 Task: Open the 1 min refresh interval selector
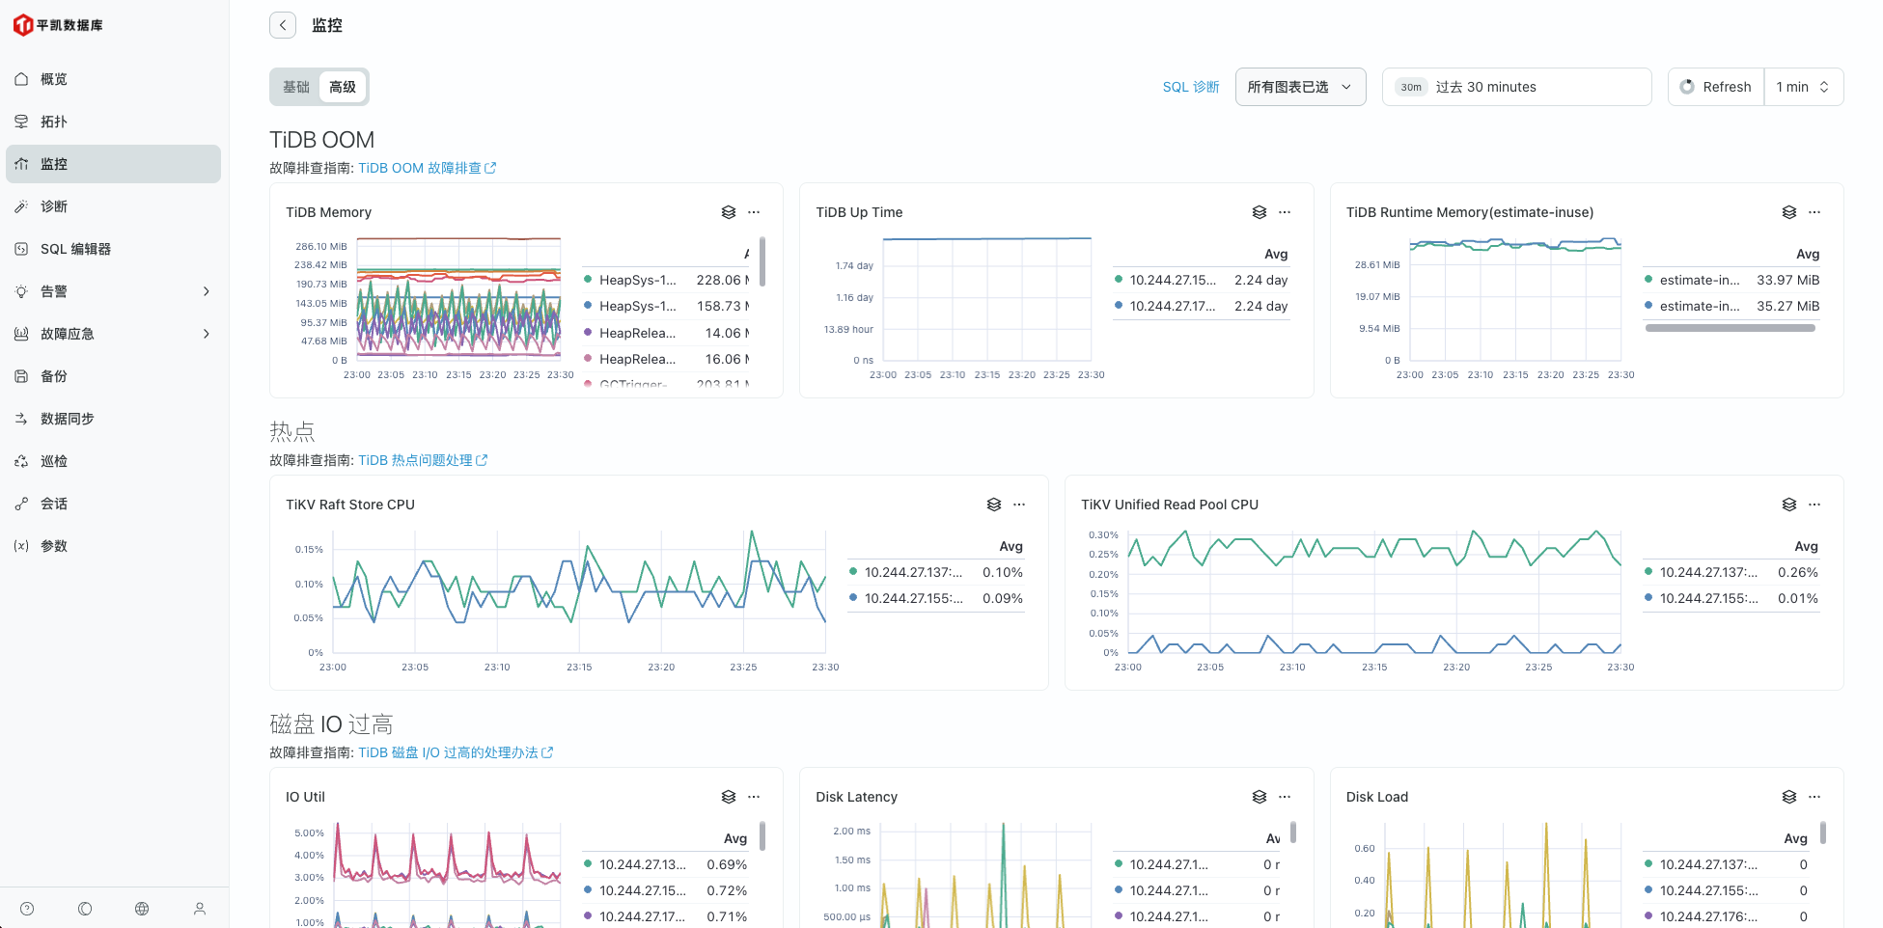click(1803, 87)
